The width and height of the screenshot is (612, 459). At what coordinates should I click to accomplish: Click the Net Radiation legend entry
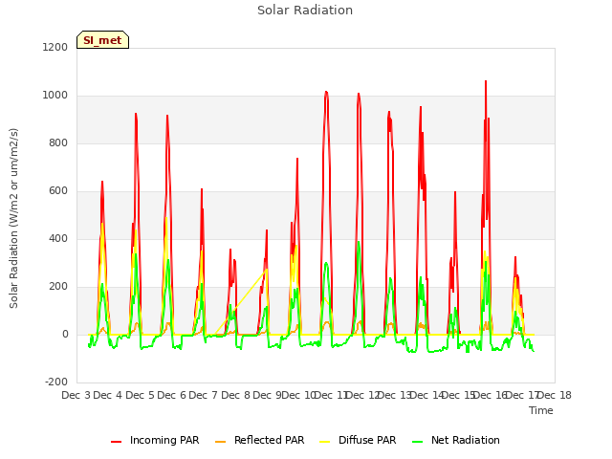click(x=456, y=440)
